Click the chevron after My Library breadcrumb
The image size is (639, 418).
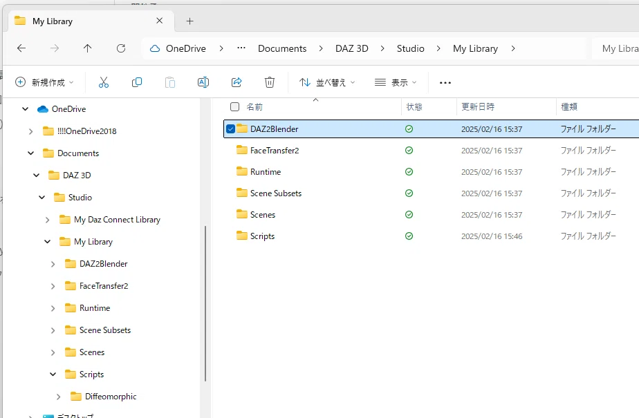coord(512,48)
